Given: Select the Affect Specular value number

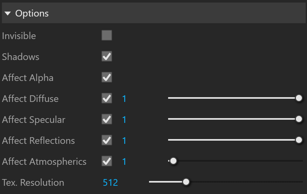Looking at the screenshot, I should pos(124,119).
